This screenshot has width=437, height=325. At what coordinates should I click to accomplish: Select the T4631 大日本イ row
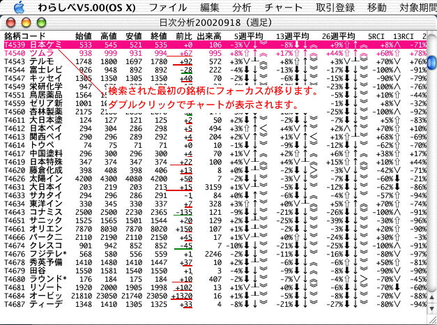[x=215, y=187]
